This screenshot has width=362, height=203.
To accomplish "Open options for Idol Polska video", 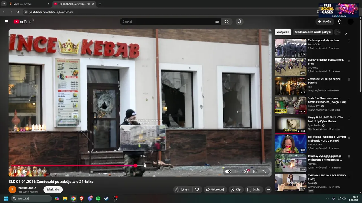I will pos(349,137).
